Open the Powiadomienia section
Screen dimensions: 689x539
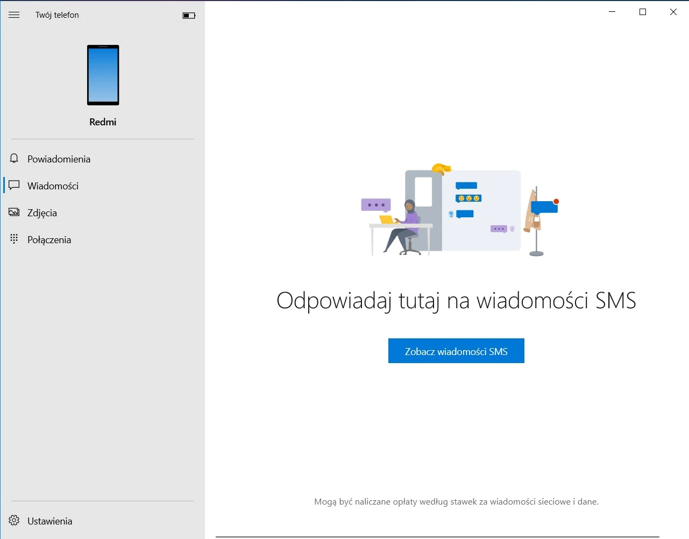point(59,159)
